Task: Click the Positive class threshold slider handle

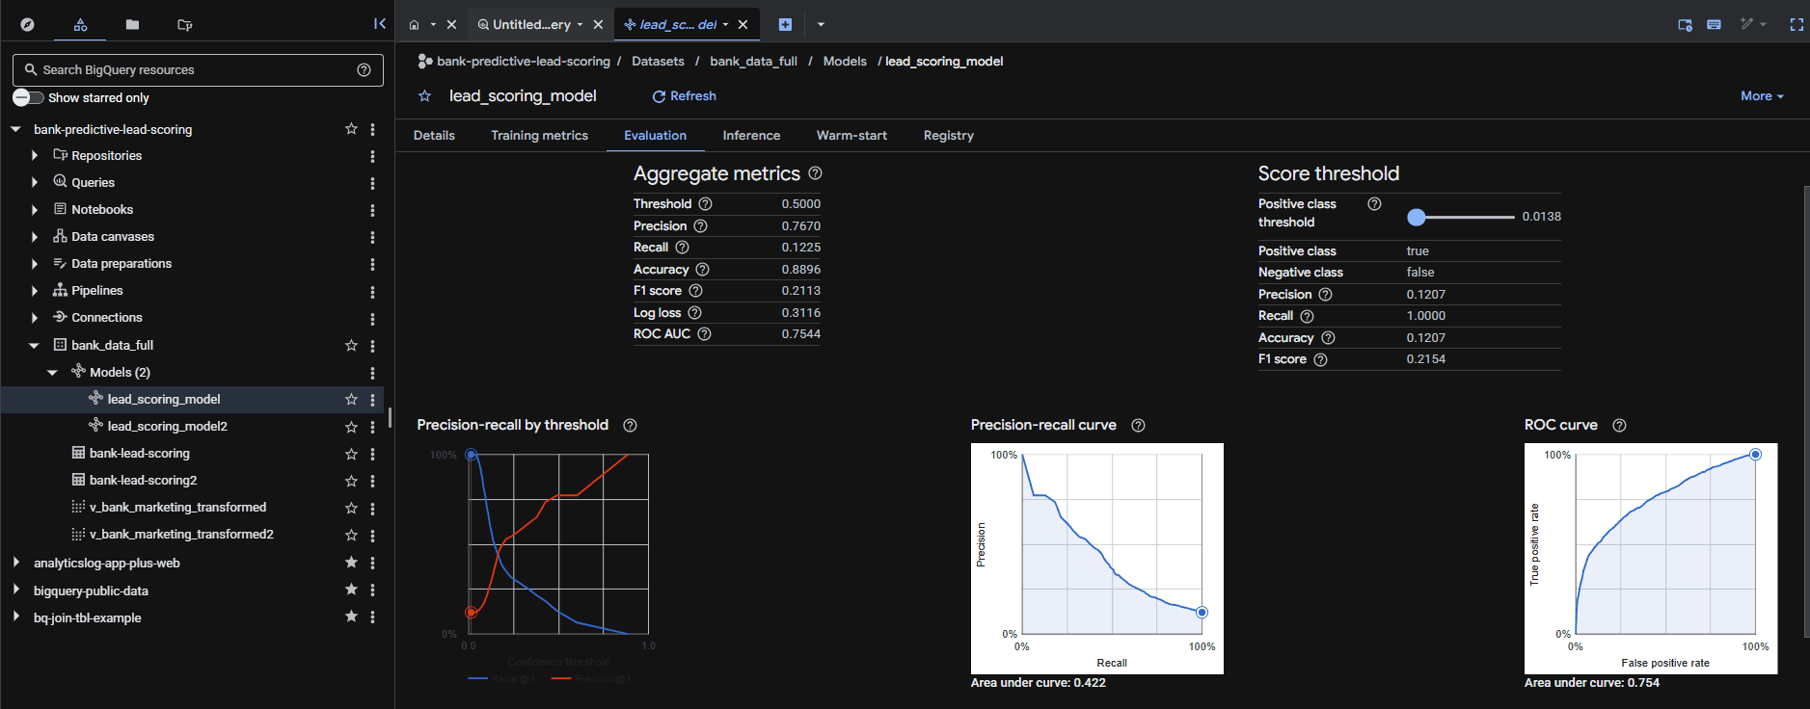Action: pos(1416,218)
